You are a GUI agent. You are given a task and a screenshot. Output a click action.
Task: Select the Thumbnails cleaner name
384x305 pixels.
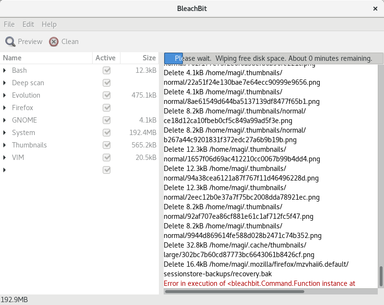click(x=29, y=145)
